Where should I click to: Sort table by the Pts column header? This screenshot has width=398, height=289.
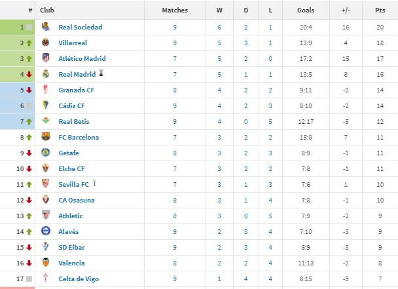point(380,10)
